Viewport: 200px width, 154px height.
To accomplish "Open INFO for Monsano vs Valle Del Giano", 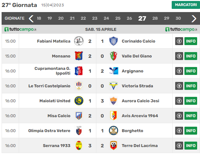I will point(191,56).
